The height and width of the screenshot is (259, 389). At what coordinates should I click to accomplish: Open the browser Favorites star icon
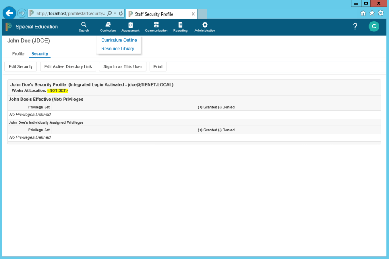(x=372, y=13)
